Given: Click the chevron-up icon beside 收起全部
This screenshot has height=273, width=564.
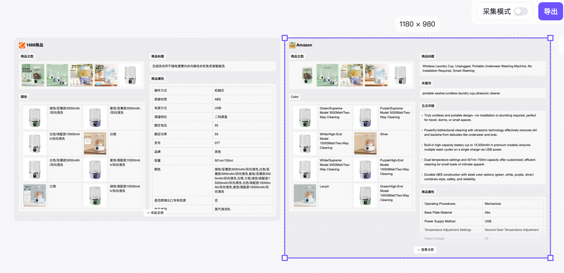Looking at the screenshot, I should (148, 213).
